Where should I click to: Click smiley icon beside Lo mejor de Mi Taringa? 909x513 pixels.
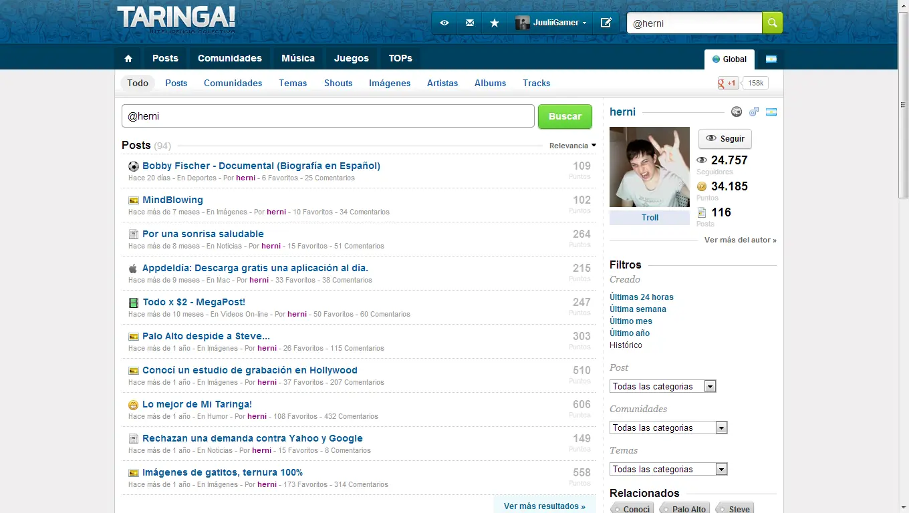(134, 405)
